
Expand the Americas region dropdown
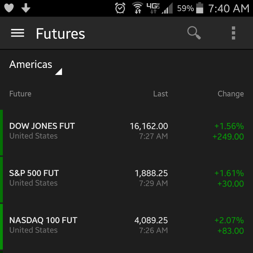tap(36, 67)
